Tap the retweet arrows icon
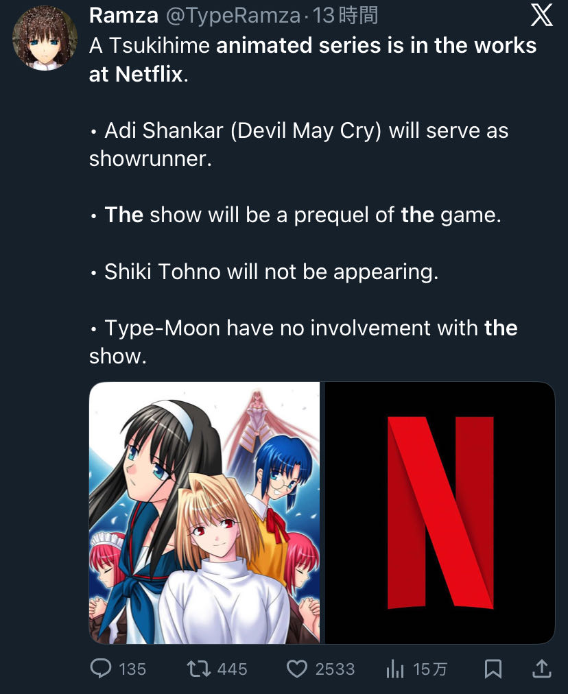The width and height of the screenshot is (568, 694). point(199,669)
